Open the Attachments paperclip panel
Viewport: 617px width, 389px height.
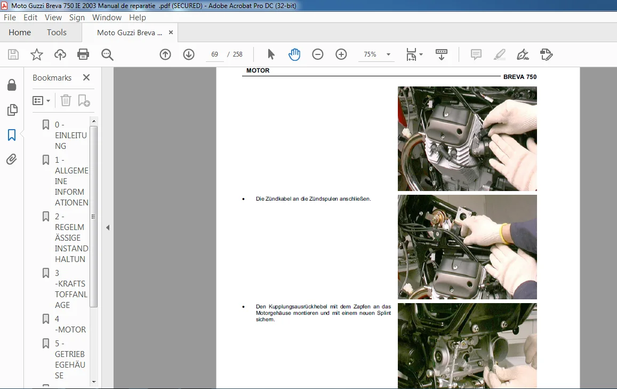[x=12, y=160]
